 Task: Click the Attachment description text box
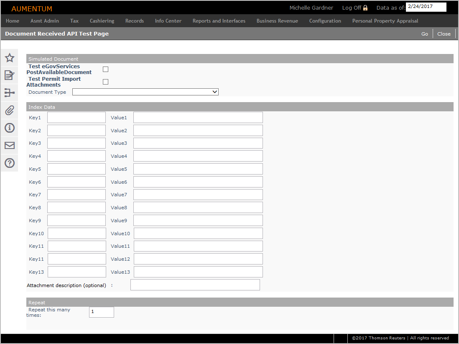(x=195, y=285)
